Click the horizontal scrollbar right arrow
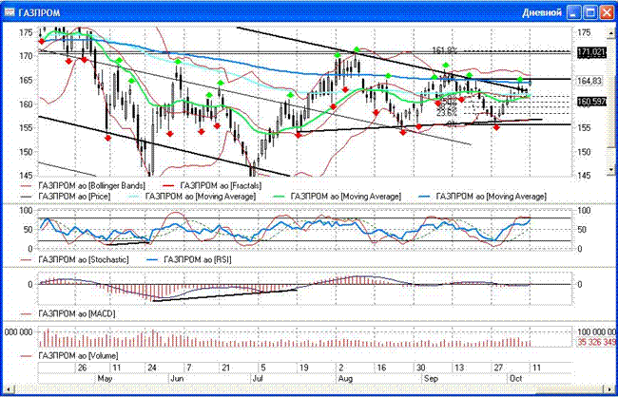 [611, 389]
